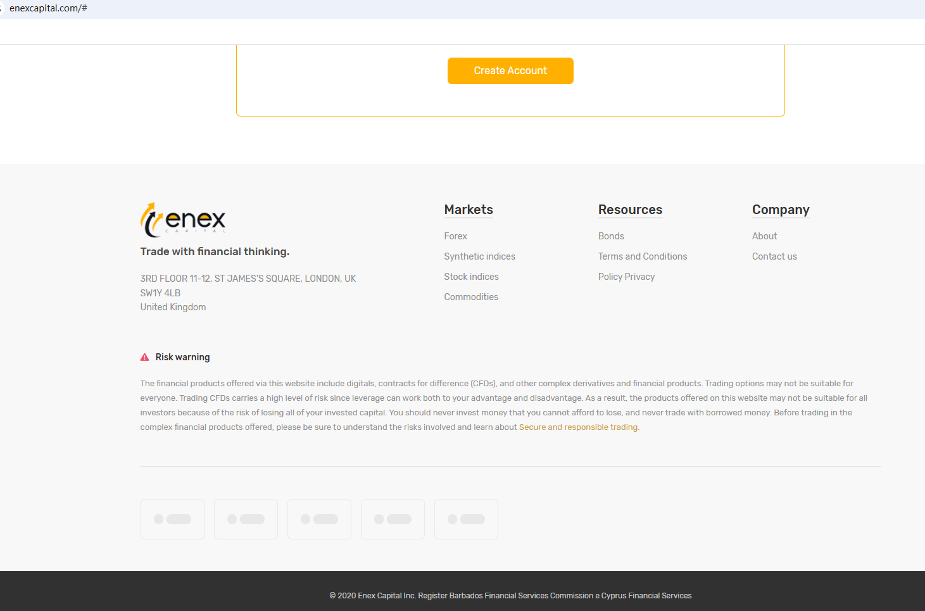The height and width of the screenshot is (611, 925).
Task: Click the red Risk warning triangle icon
Action: point(144,357)
